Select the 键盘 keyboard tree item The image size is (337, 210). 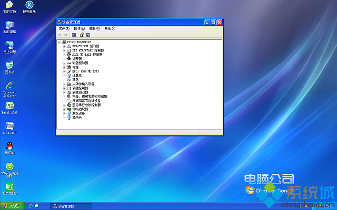pos(75,80)
